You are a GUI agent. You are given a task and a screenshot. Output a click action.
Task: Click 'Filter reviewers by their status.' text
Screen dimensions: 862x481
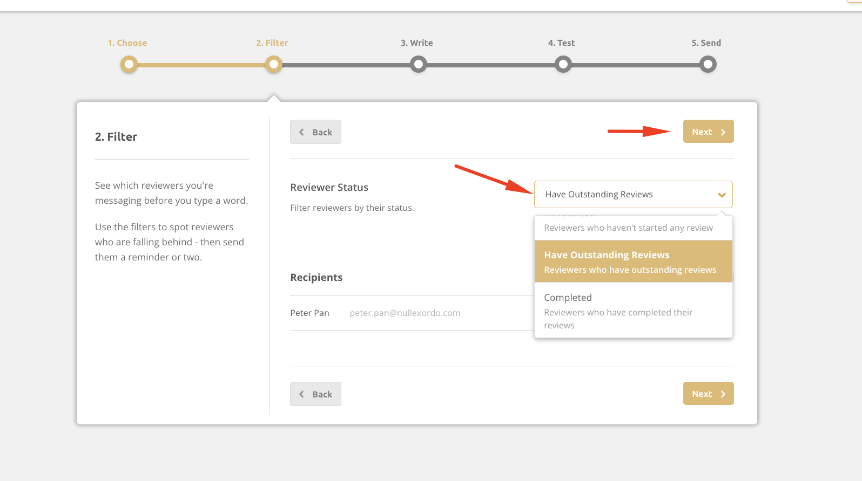click(352, 208)
